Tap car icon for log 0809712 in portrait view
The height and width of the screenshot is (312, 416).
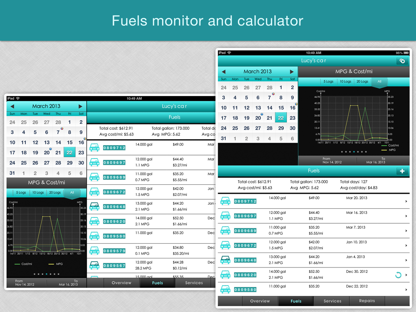225,201
